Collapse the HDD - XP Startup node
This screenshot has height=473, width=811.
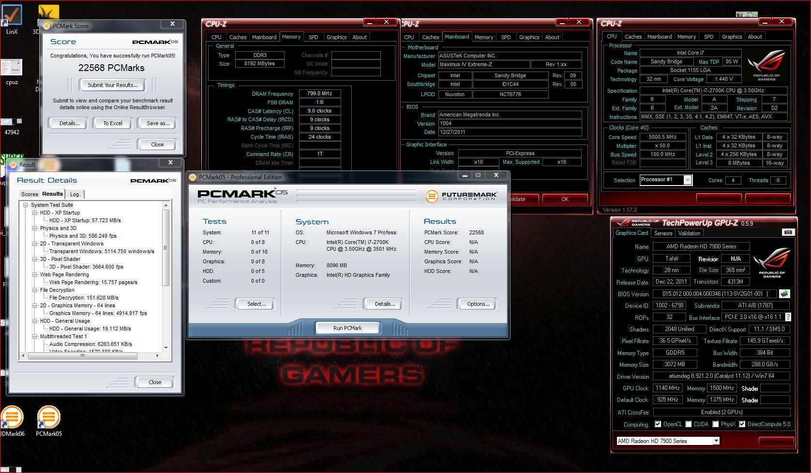point(35,213)
